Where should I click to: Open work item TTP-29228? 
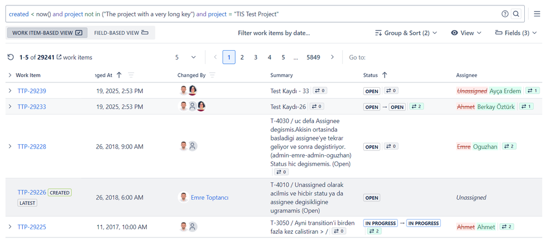(32, 147)
